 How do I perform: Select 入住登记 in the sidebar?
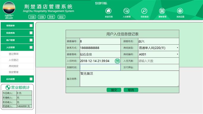tap(14, 60)
